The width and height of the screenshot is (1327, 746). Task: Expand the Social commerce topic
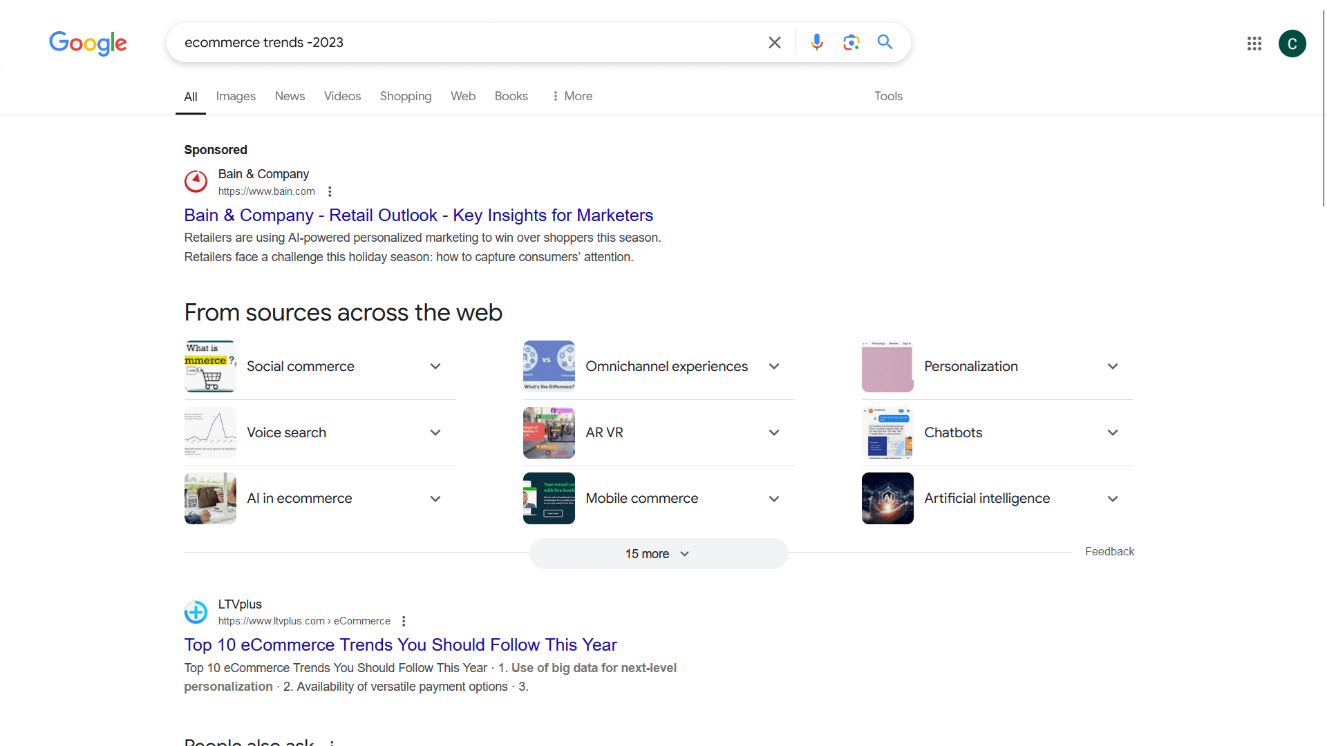point(435,366)
